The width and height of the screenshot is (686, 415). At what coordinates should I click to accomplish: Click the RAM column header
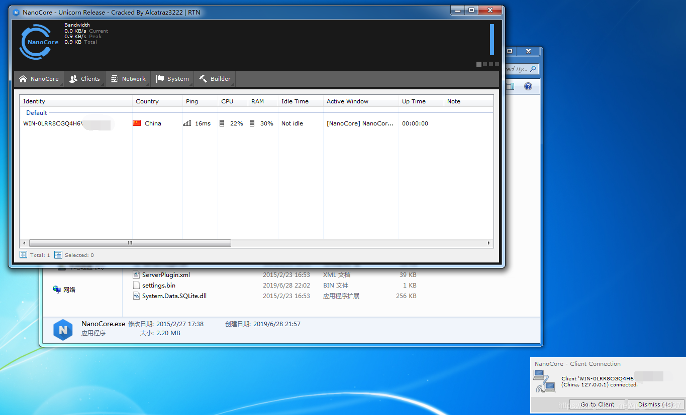(x=263, y=101)
